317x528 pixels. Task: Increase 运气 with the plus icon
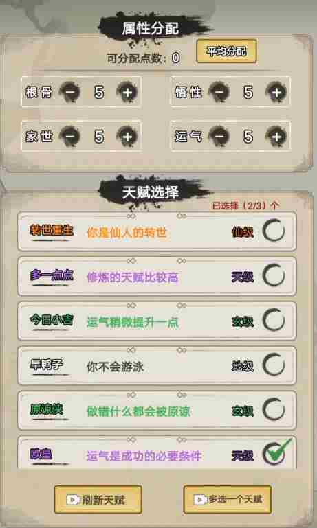(276, 137)
